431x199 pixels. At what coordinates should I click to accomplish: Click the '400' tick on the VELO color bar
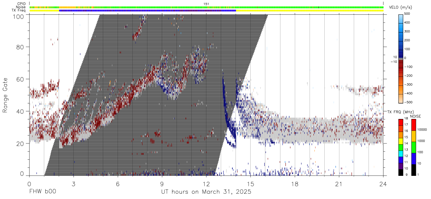tap(408, 23)
